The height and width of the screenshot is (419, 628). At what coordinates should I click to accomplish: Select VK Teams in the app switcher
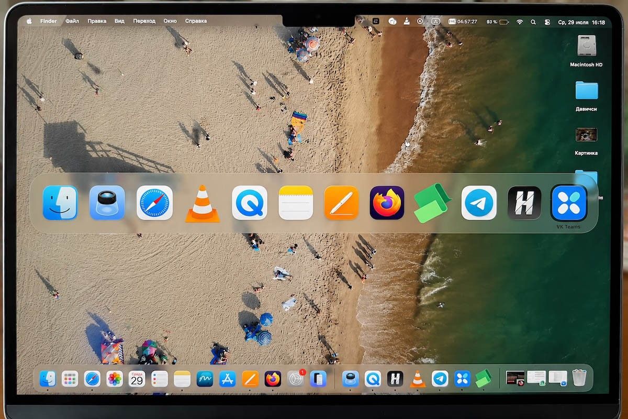pyautogui.click(x=569, y=203)
